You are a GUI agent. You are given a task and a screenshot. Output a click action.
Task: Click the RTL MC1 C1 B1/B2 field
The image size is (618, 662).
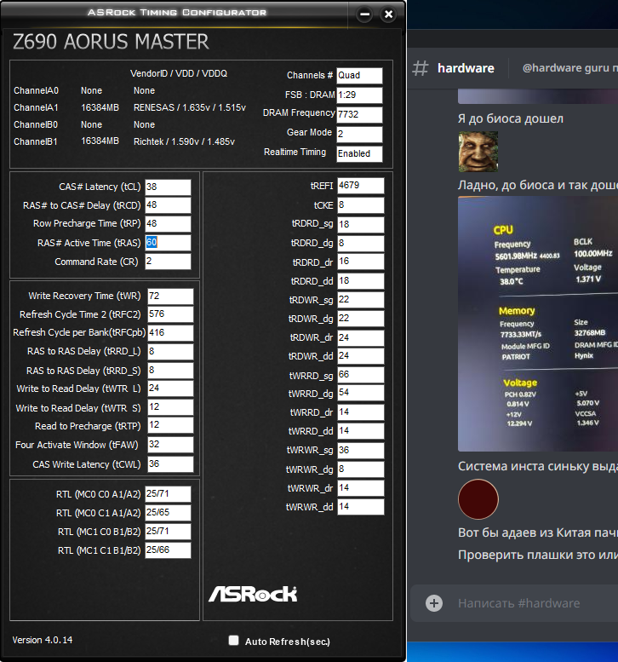click(x=168, y=550)
